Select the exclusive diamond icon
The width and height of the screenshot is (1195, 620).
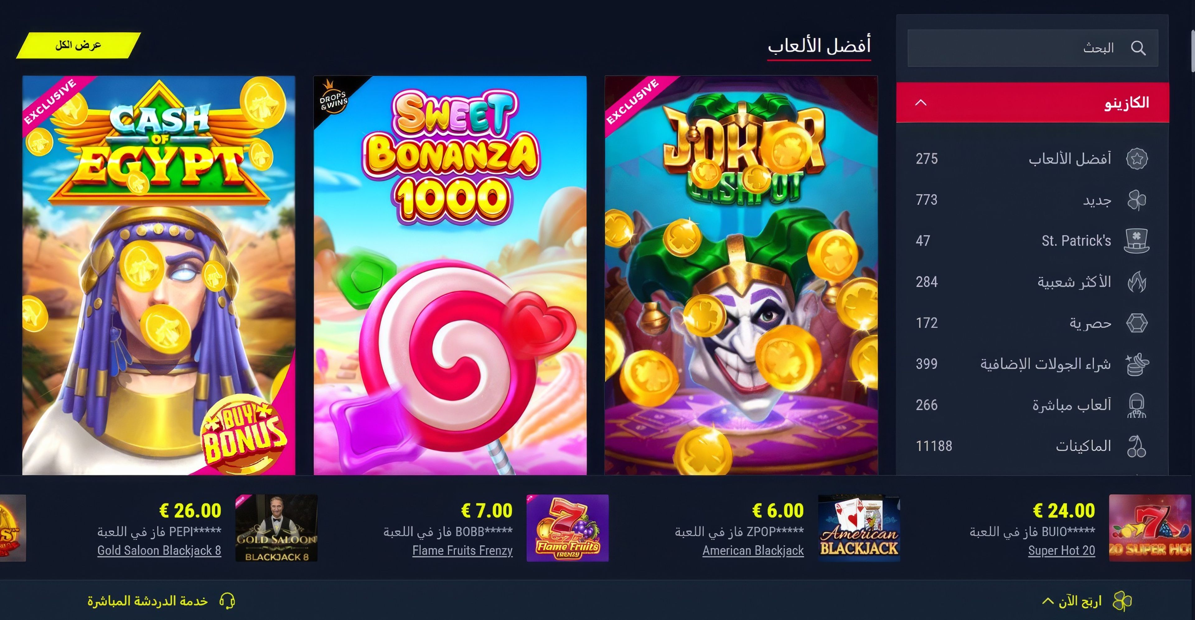[1136, 323]
